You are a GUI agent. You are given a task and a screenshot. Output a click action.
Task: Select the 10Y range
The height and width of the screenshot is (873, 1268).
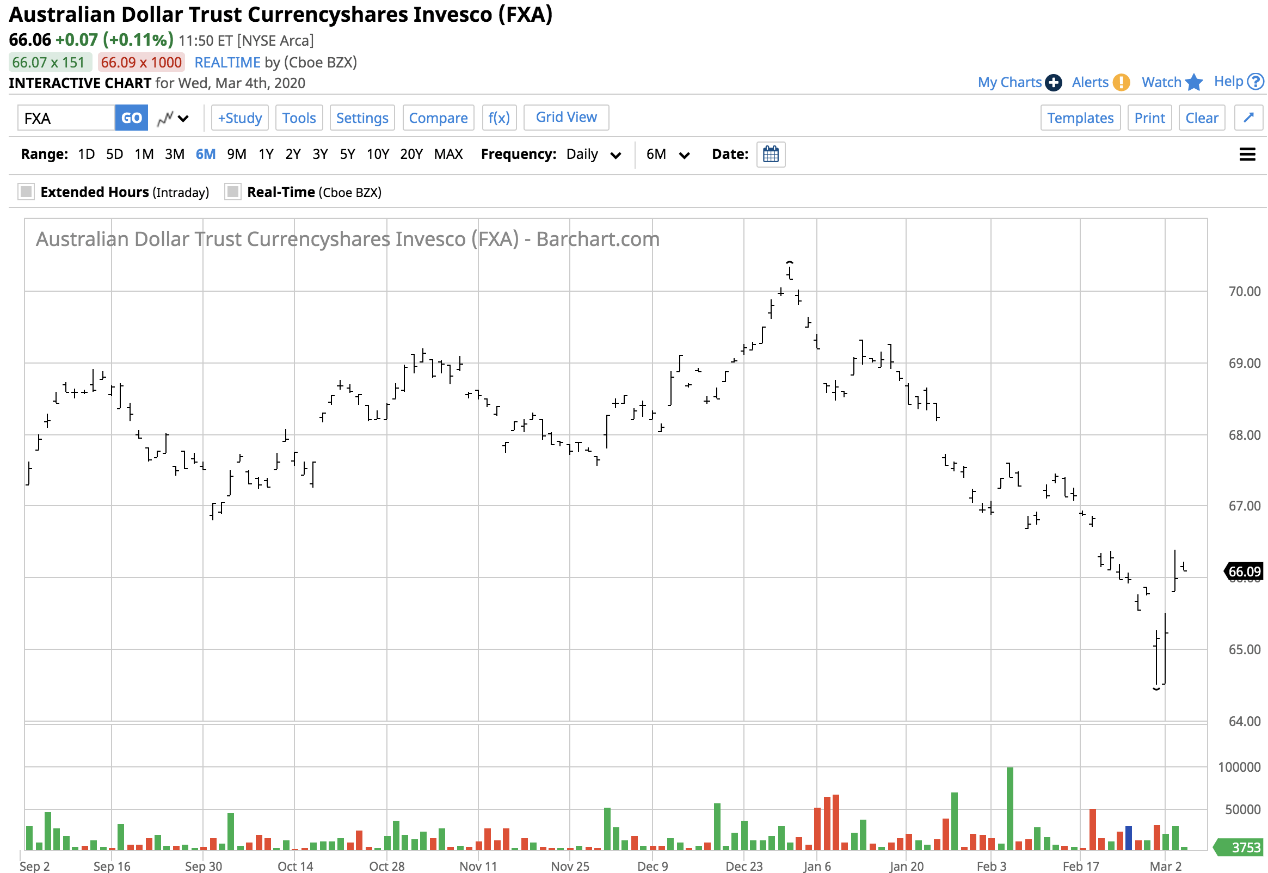(378, 154)
